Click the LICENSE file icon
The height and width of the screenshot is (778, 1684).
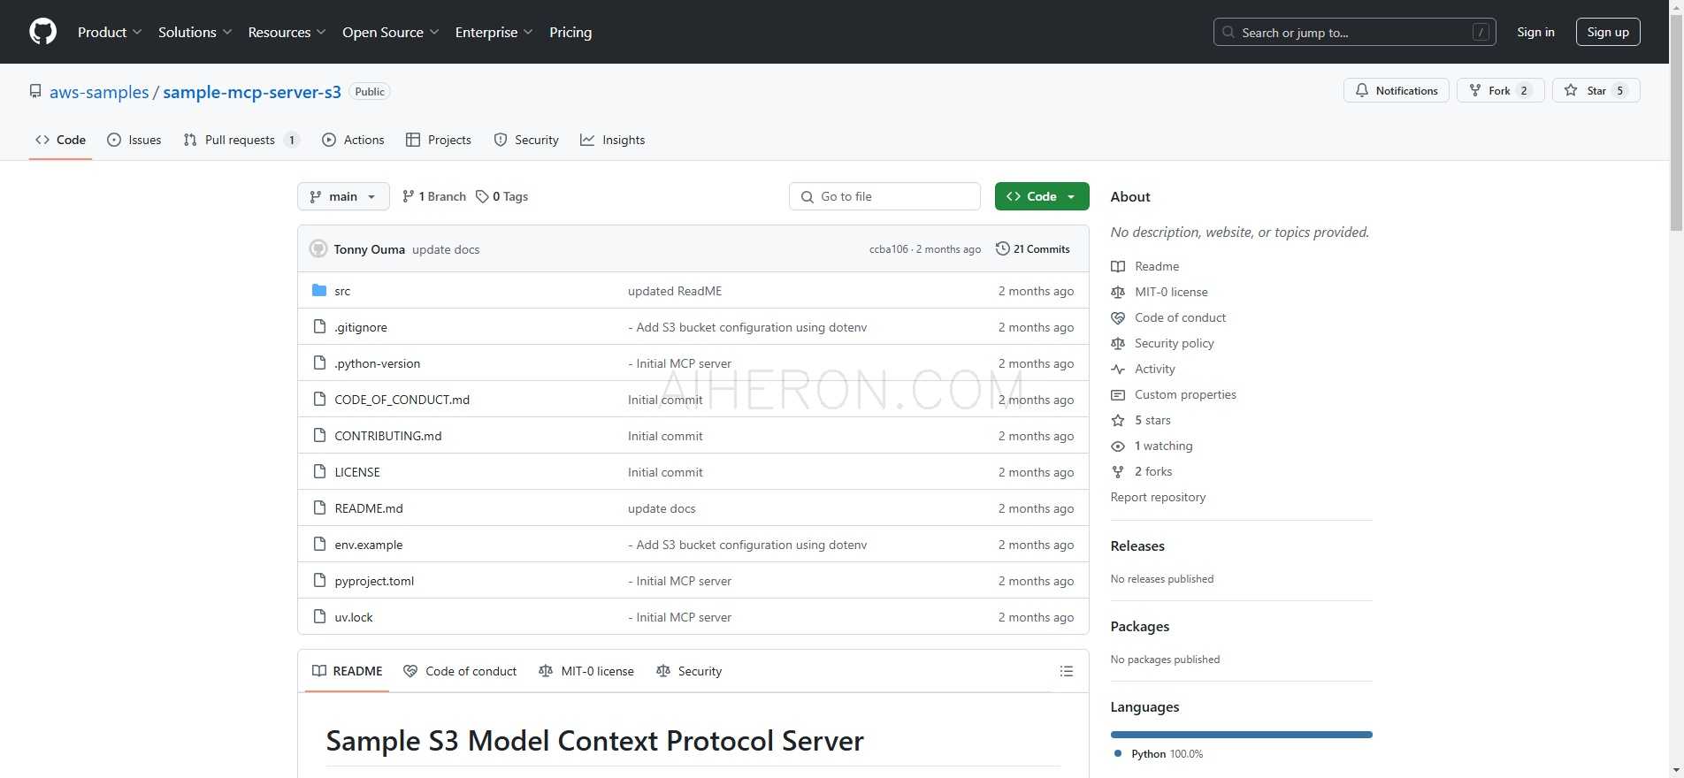click(x=319, y=472)
